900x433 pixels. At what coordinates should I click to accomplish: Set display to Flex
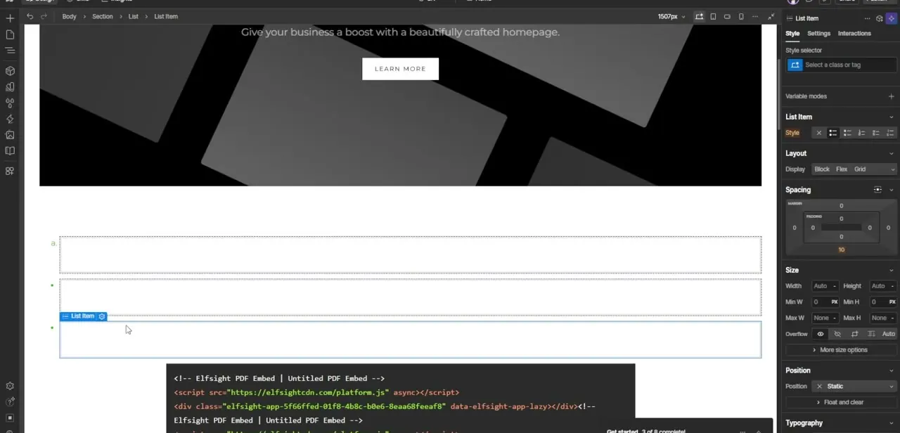(x=842, y=169)
